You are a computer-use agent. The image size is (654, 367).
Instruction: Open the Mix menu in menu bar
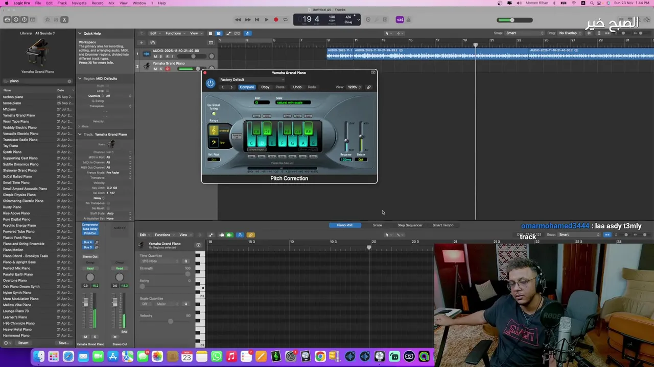click(111, 3)
